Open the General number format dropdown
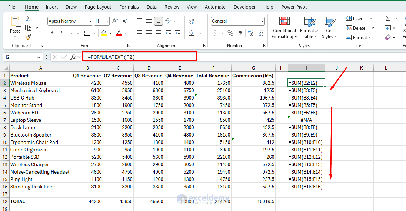Image resolution: width=406 pixels, height=211 pixels. [262, 21]
